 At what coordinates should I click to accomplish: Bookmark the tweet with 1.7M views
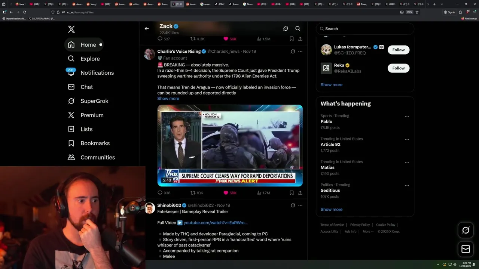pyautogui.click(x=292, y=193)
